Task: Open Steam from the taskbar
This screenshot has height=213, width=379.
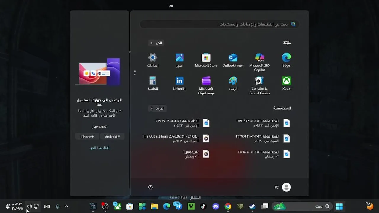Action: tap(252, 206)
